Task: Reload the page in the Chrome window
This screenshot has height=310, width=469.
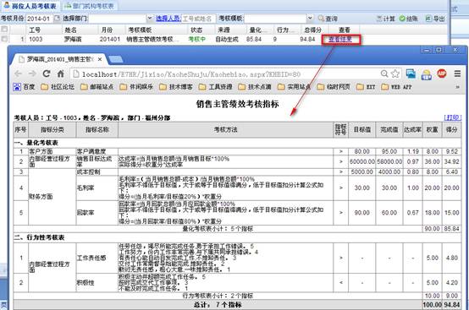Action: click(x=47, y=73)
